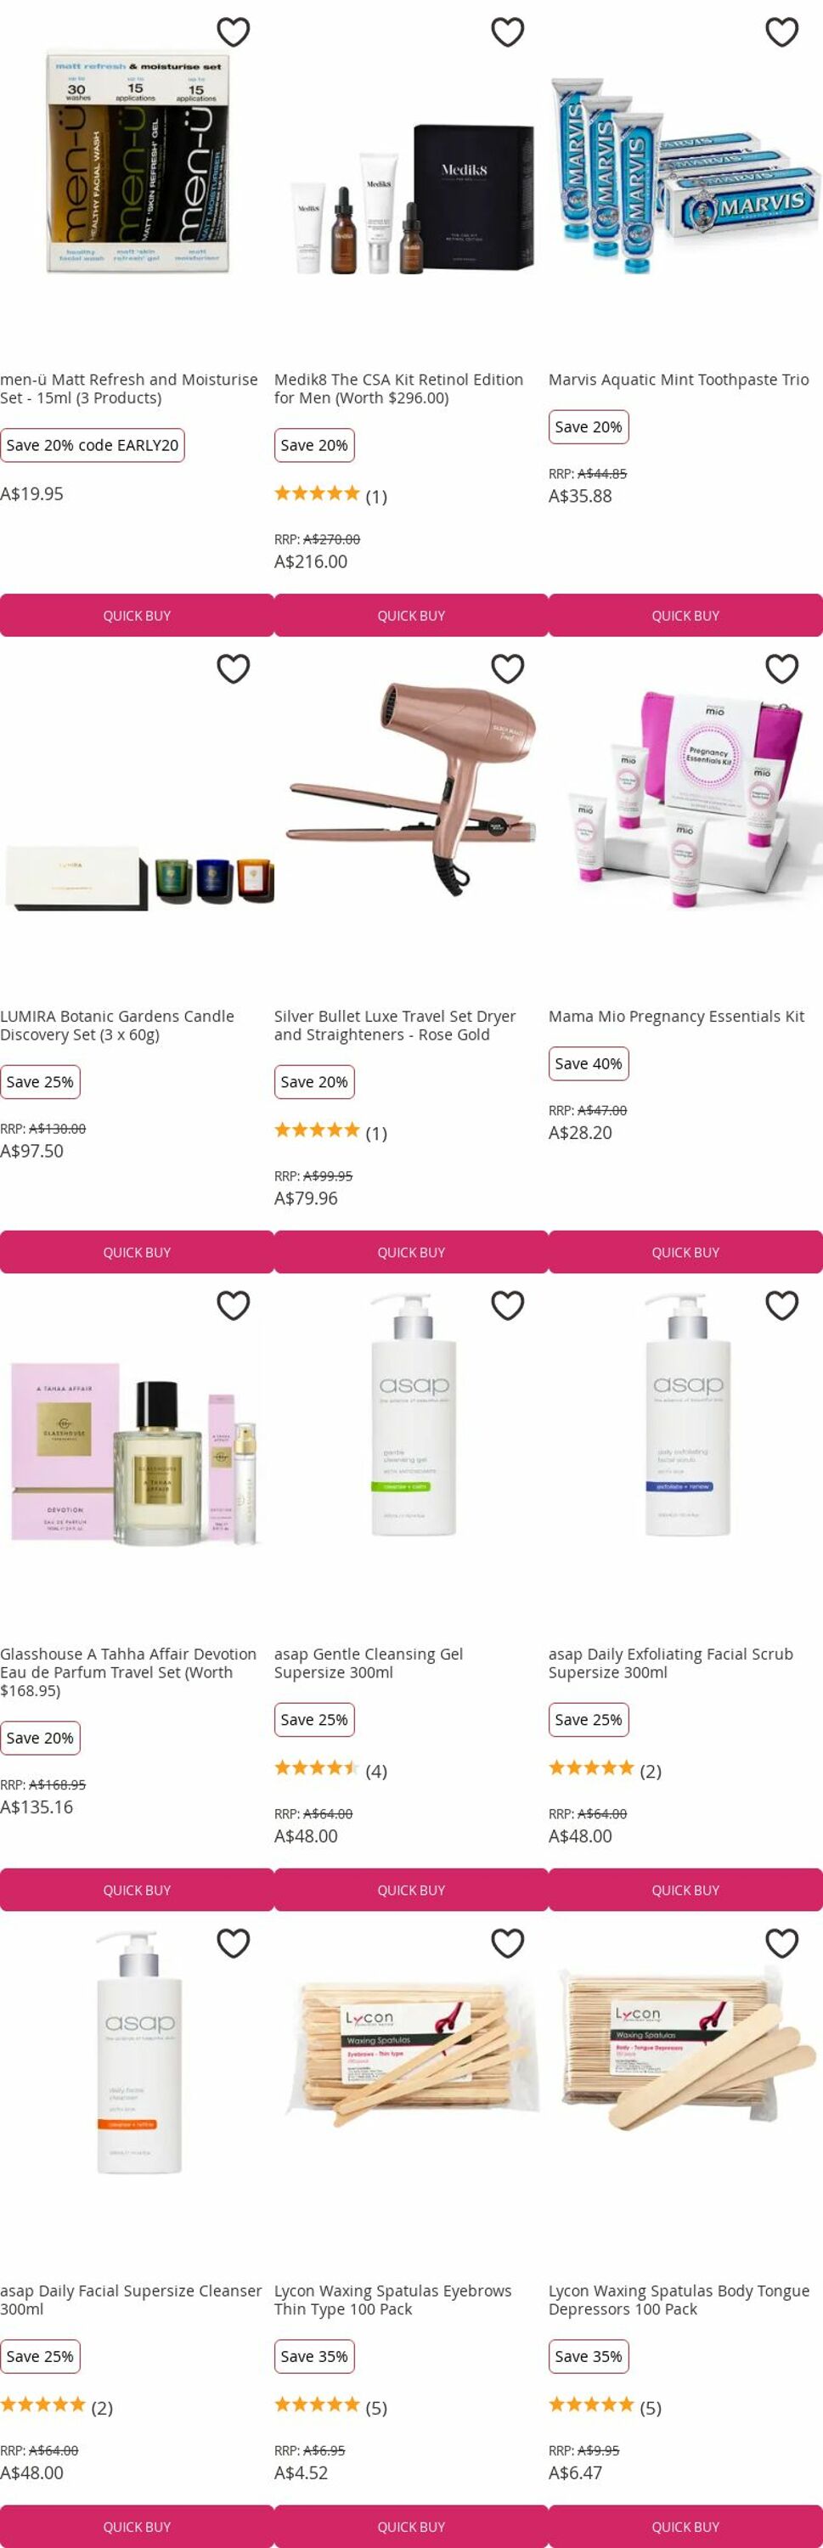
Task: Favourite the Medik8 CSA Kit with heart
Action: point(507,32)
